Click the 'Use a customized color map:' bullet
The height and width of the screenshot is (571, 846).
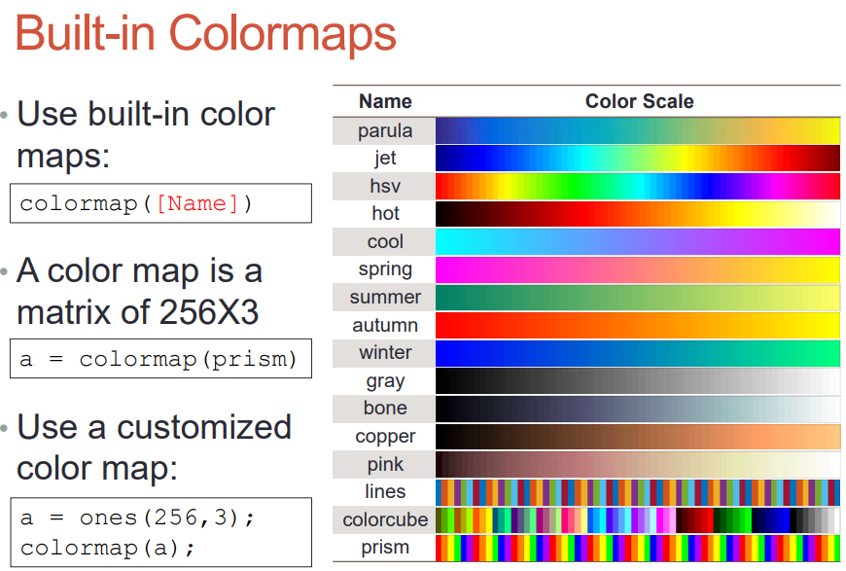coord(154,446)
